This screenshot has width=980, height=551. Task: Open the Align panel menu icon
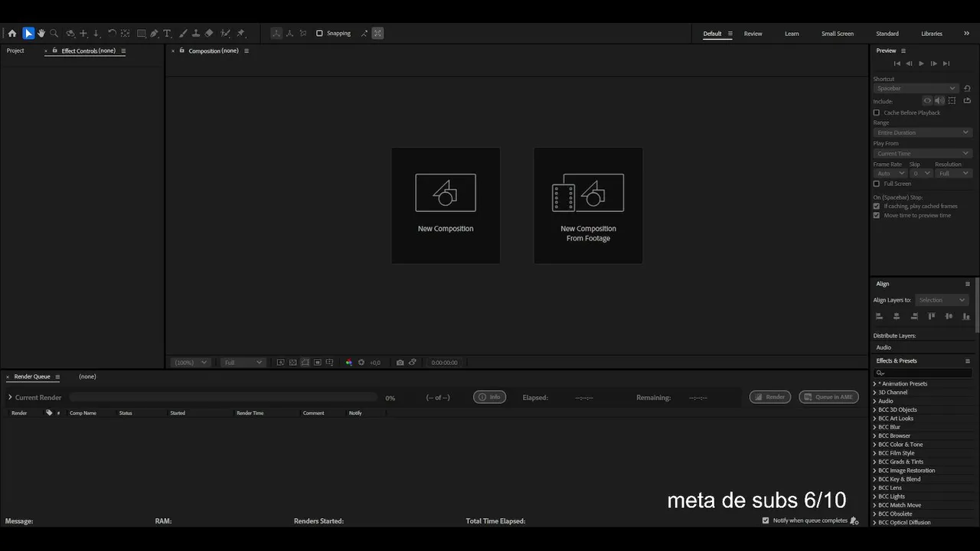pyautogui.click(x=968, y=284)
